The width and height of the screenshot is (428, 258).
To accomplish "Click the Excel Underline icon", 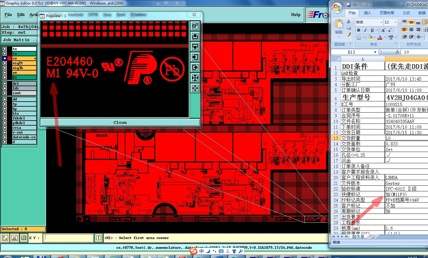I will [x=372, y=30].
